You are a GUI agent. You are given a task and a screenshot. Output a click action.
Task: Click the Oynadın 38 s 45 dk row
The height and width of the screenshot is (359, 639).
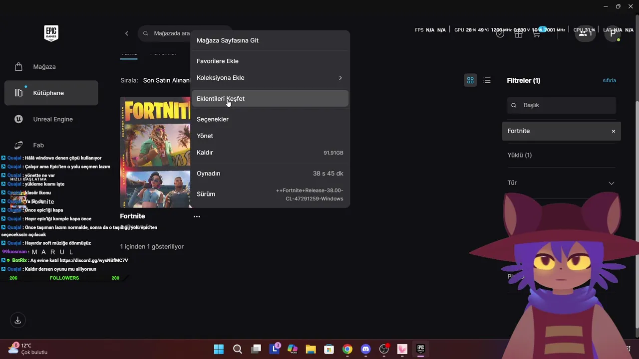point(270,174)
